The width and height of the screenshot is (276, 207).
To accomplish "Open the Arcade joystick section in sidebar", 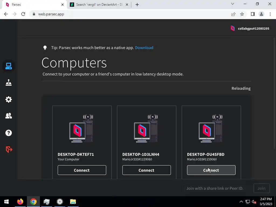I will point(8,82).
